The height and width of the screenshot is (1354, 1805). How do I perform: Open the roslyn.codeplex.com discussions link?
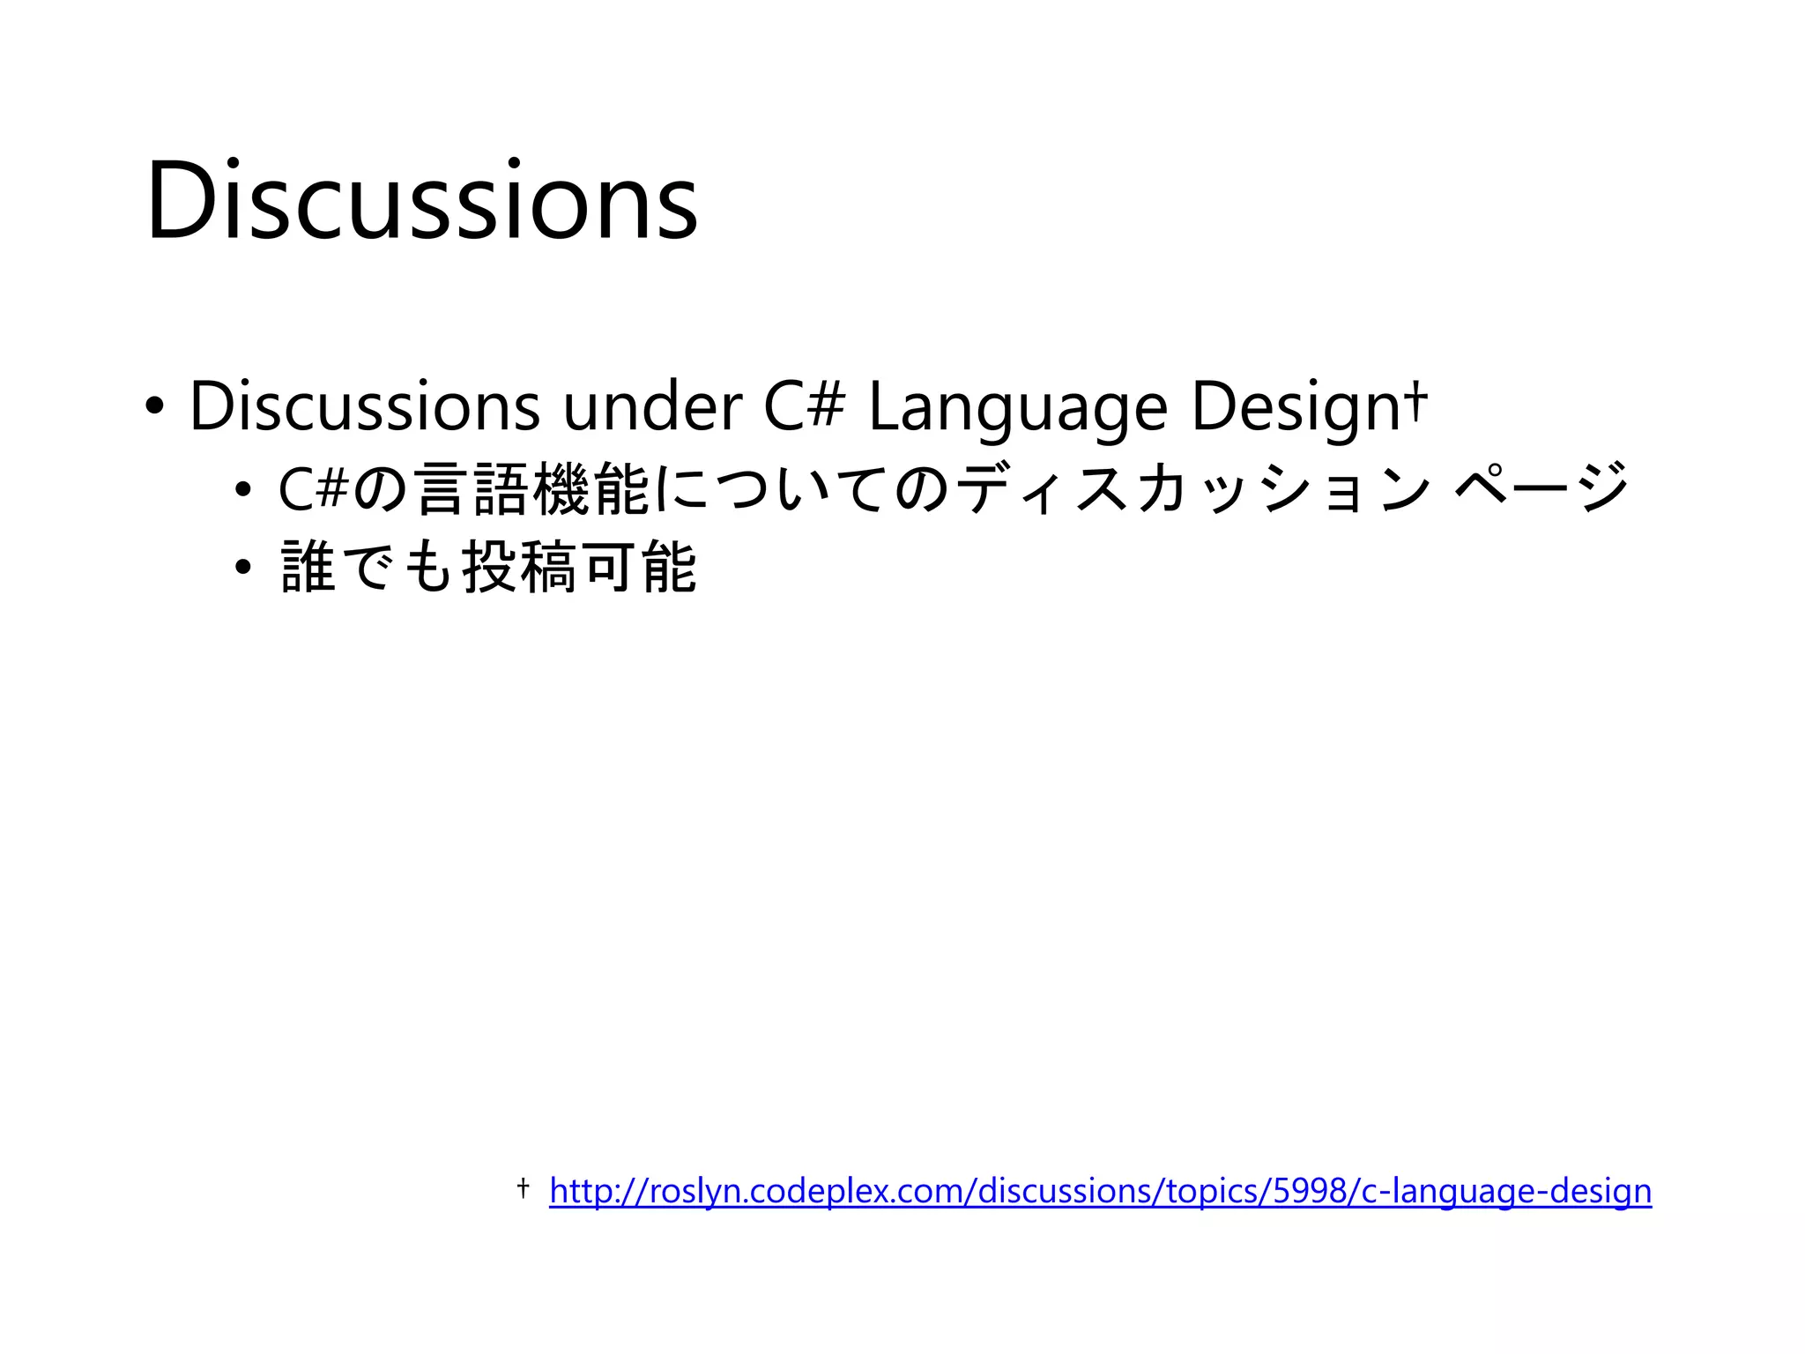click(1100, 1191)
